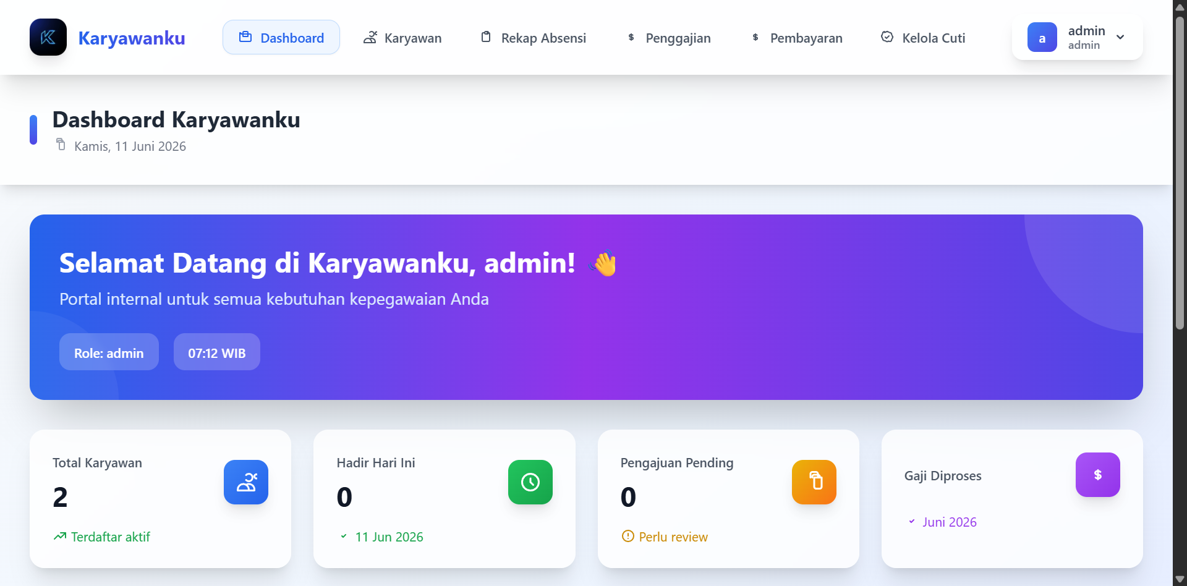Click the Role: admin badge
Viewport: 1187px width, 586px height.
click(109, 352)
